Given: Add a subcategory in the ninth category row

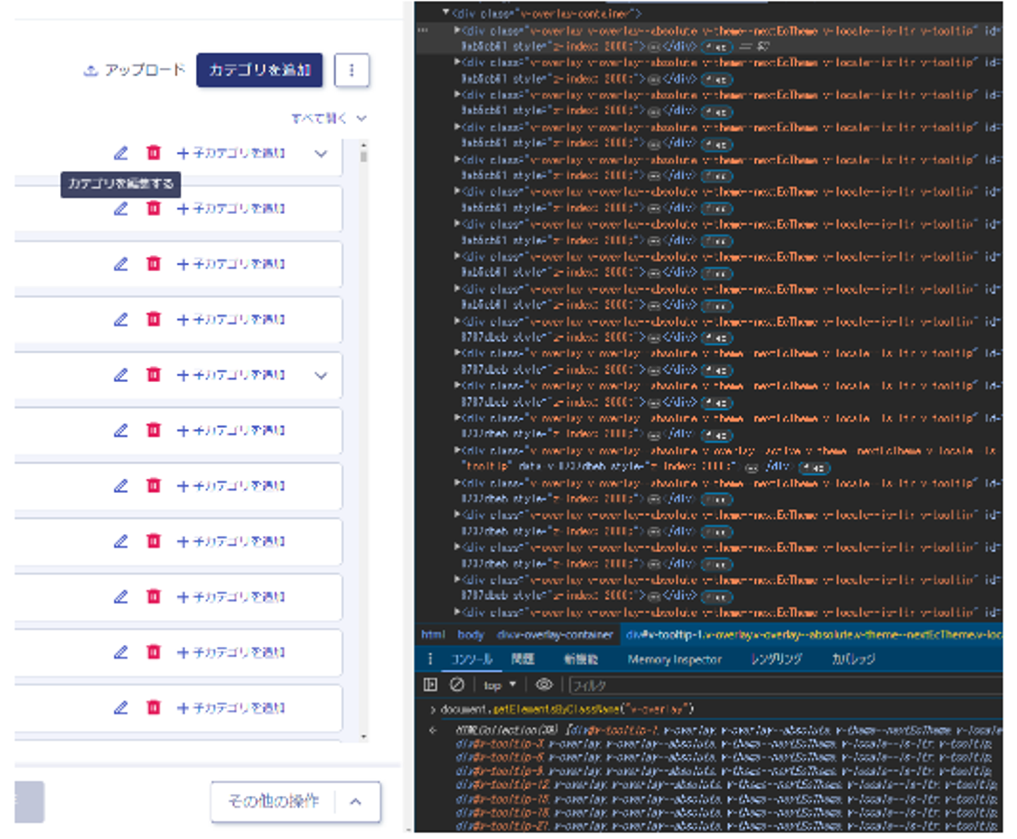Looking at the screenshot, I should click(231, 597).
